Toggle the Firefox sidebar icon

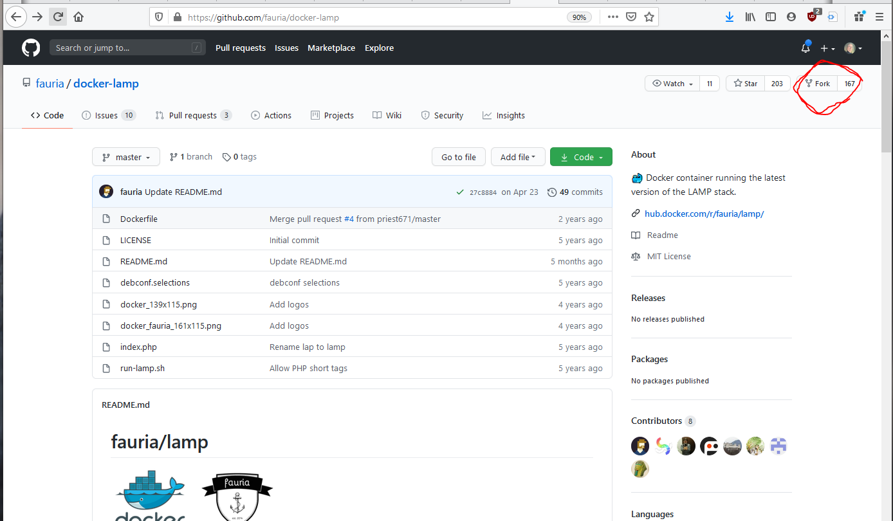point(771,17)
